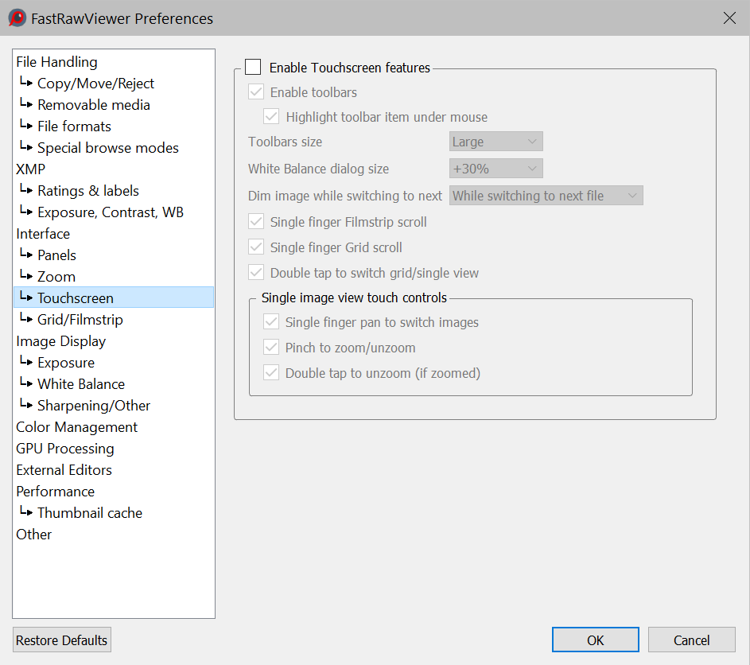Go to Removable media preferences
Screen dimensions: 750x665
(93, 105)
